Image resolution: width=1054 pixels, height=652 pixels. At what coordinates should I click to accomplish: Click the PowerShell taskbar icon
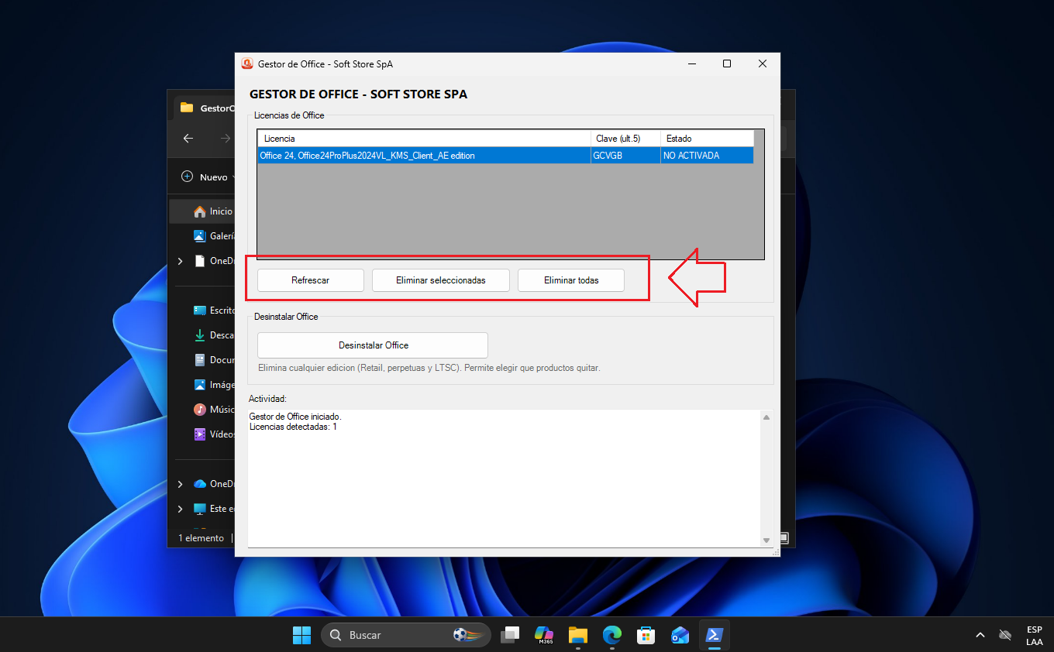(715, 635)
